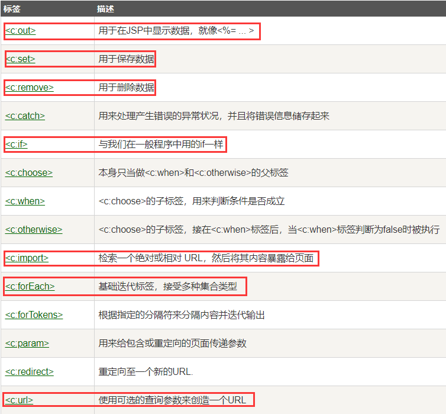The image size is (446, 414).
Task: Visit the <c:import> tag link
Action: pos(27,258)
